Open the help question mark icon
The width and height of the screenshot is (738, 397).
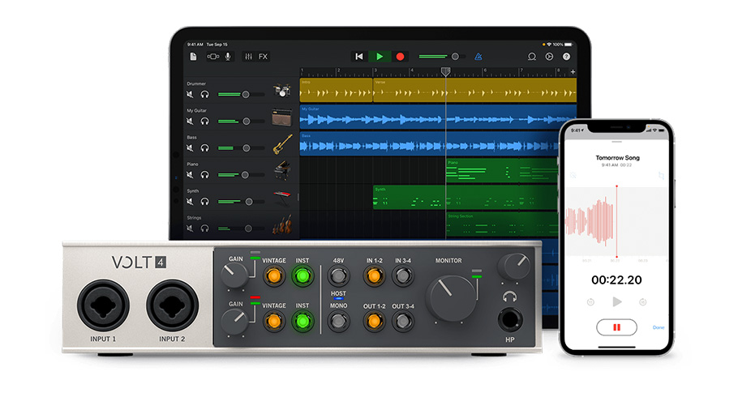(x=567, y=57)
